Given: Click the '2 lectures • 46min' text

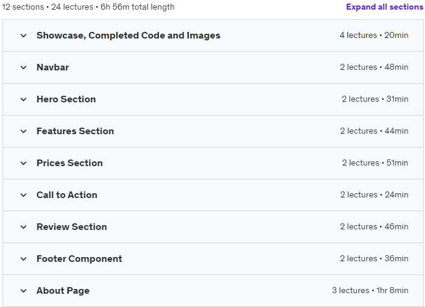Looking at the screenshot, I should coord(374,226).
